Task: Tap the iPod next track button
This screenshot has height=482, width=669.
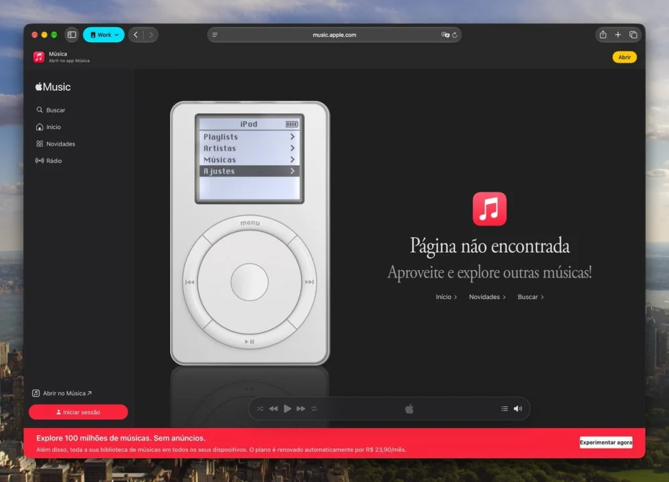Action: click(309, 282)
